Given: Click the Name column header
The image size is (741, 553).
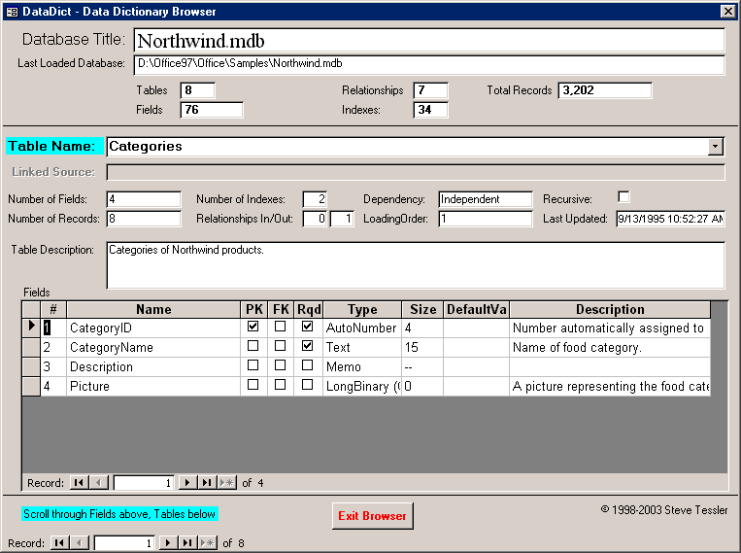Looking at the screenshot, I should click(153, 309).
